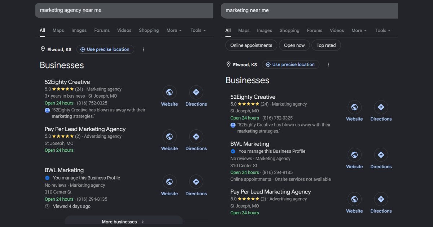Open BWL Marketing Website icon in right results
The width and height of the screenshot is (433, 227).
[x=354, y=155]
